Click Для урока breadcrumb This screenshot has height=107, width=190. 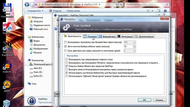(x=75, y=4)
